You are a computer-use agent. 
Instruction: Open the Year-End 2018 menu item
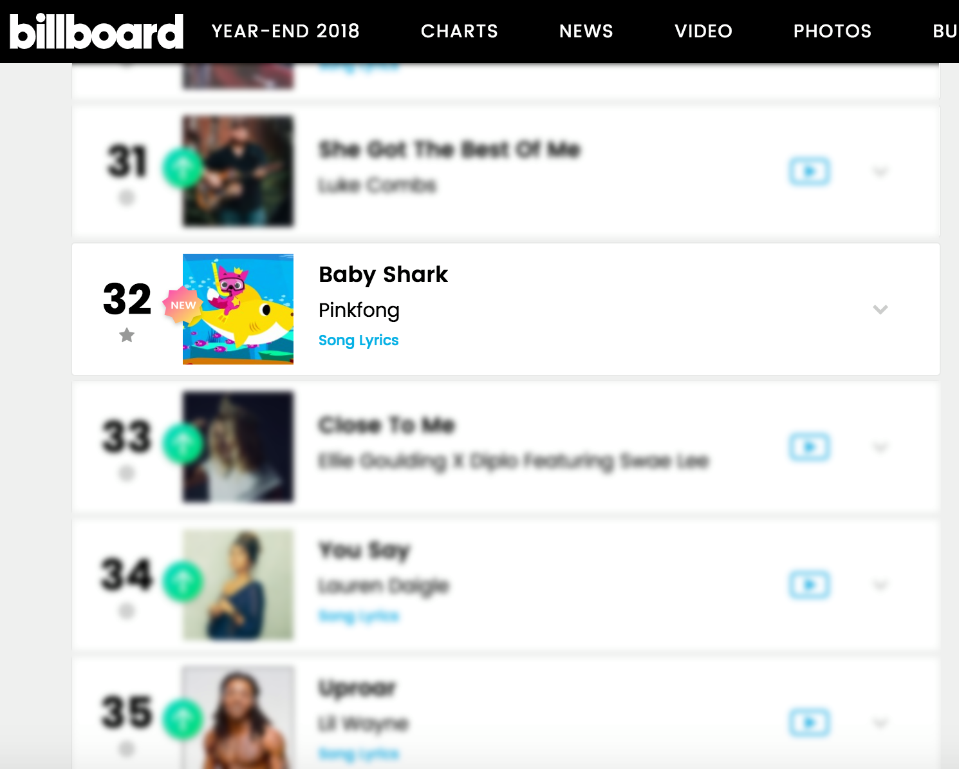tap(286, 31)
